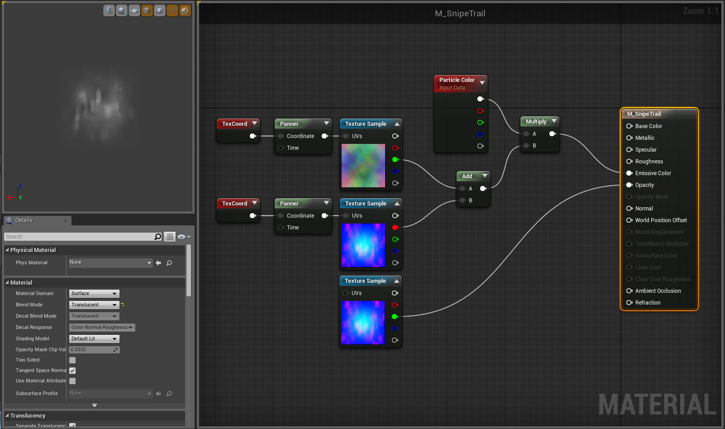Select the World Position Offset pin
725x429 pixels.
tap(630, 220)
